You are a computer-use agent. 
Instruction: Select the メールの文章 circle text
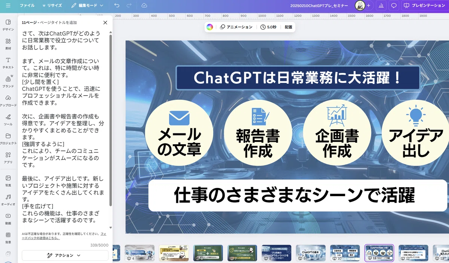(x=179, y=142)
